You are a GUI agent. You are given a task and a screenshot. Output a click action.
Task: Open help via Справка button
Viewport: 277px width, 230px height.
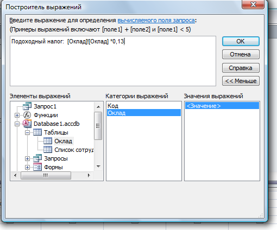(241, 68)
